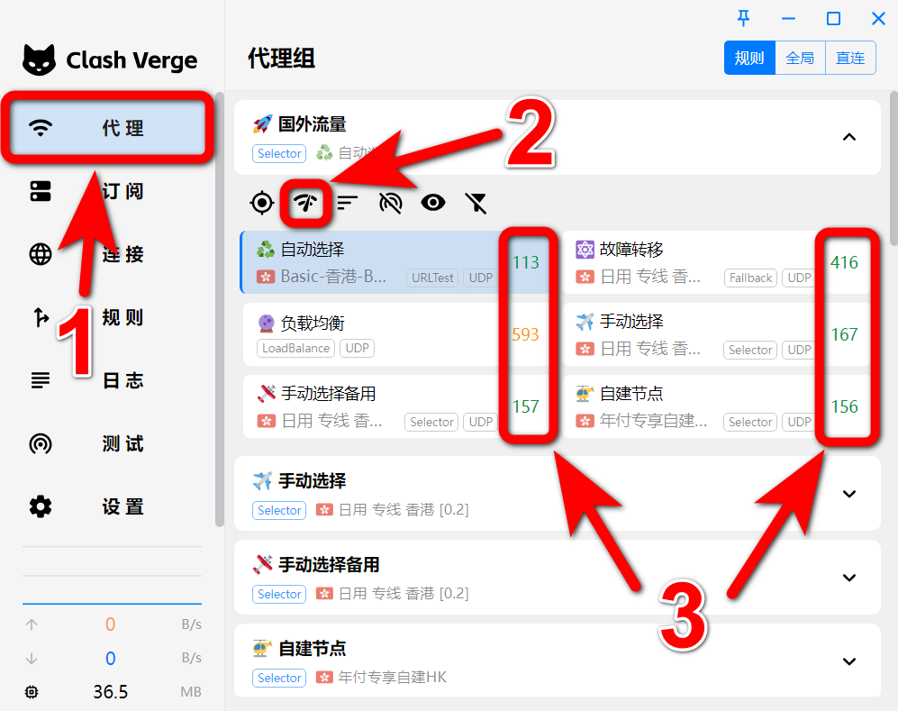This screenshot has width=898, height=711.
Task: Open the 连接 connections page
Action: click(x=108, y=254)
